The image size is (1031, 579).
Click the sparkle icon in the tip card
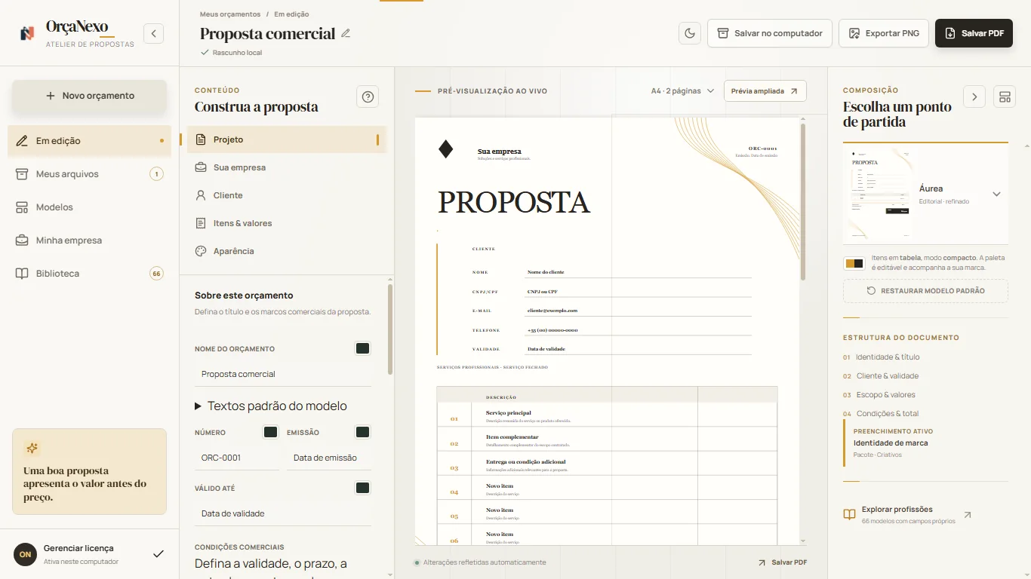tap(32, 449)
